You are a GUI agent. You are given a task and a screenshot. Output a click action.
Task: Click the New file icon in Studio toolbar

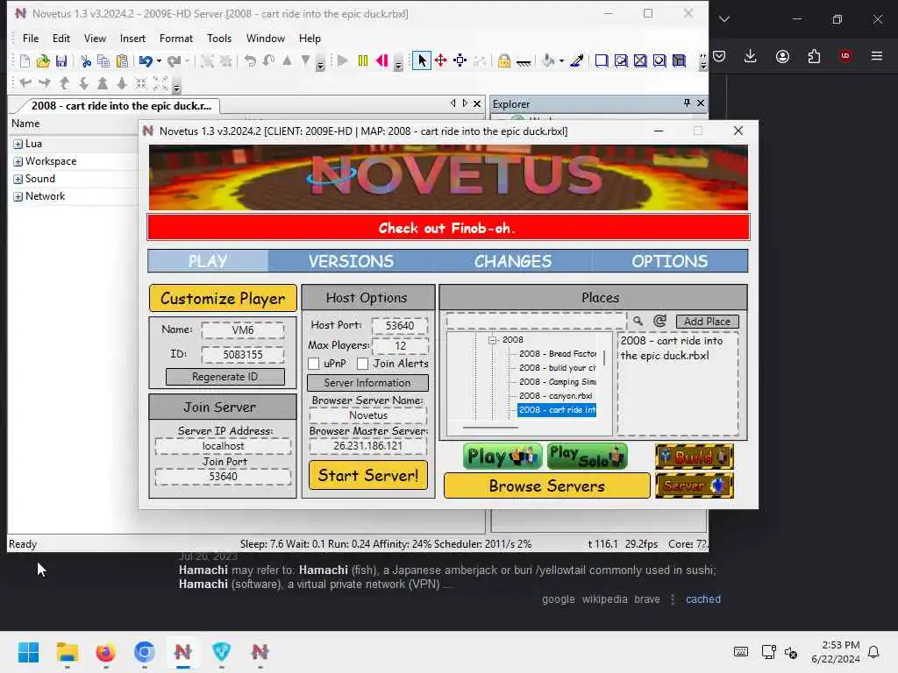[25, 60]
